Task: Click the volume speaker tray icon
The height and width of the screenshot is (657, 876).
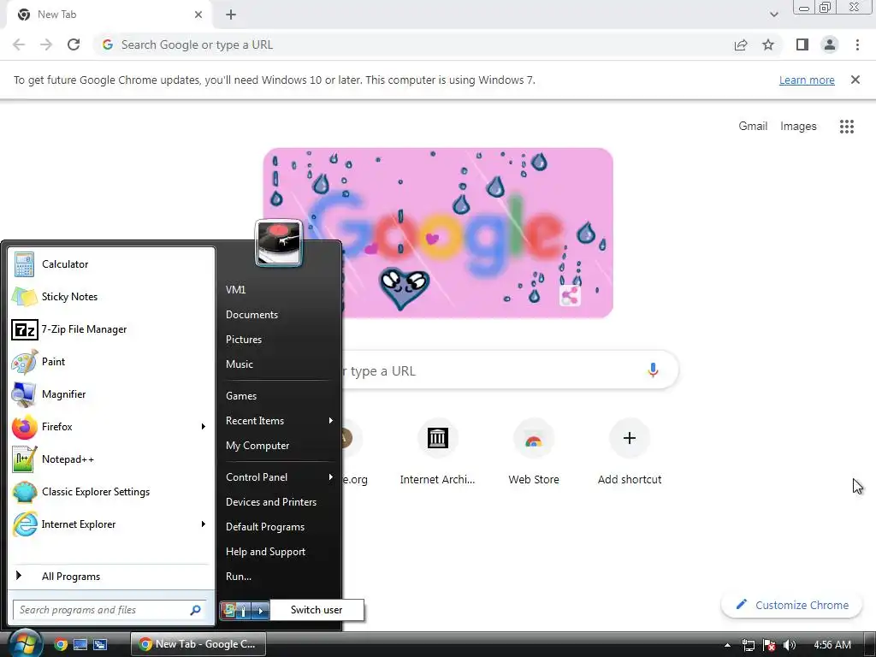Action: (x=789, y=645)
